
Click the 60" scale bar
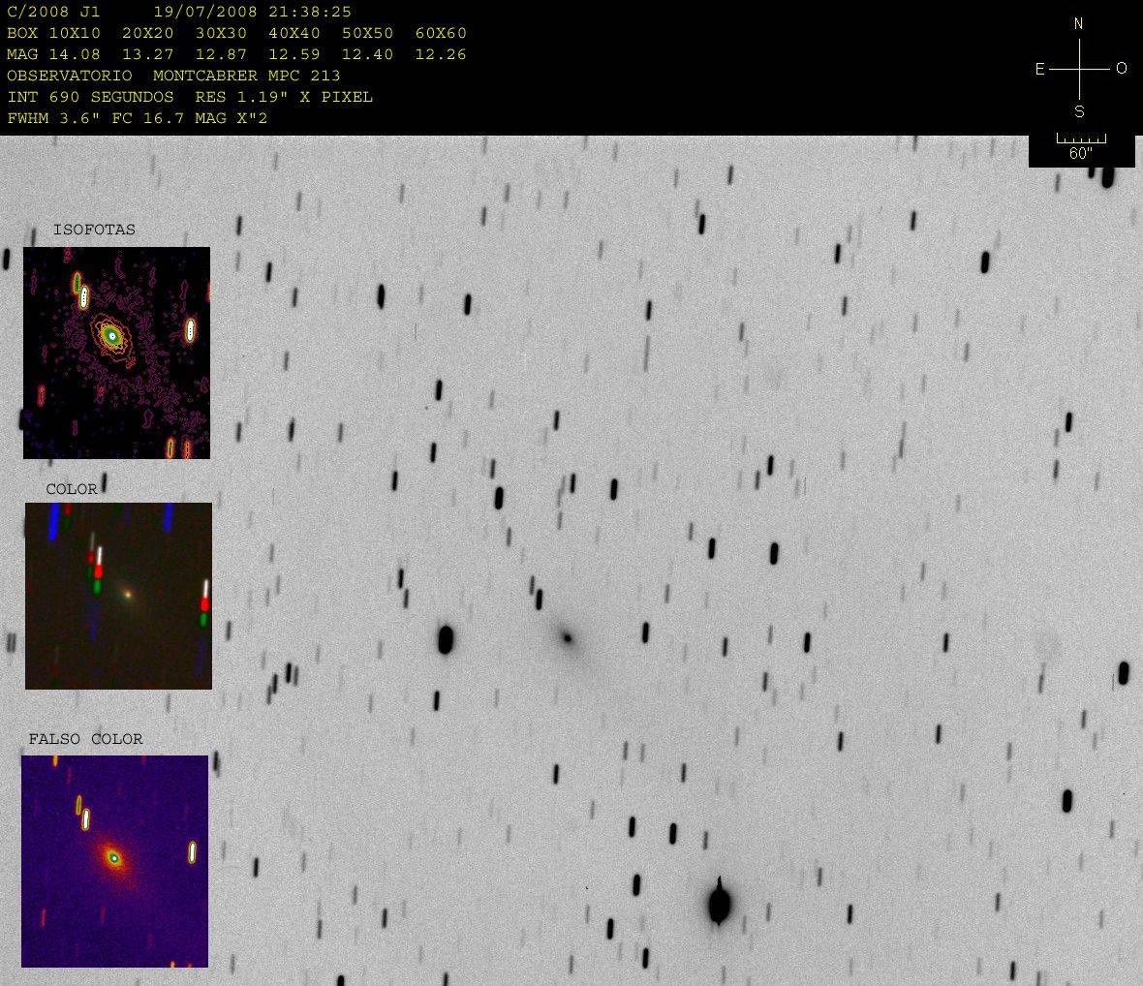point(1081,139)
